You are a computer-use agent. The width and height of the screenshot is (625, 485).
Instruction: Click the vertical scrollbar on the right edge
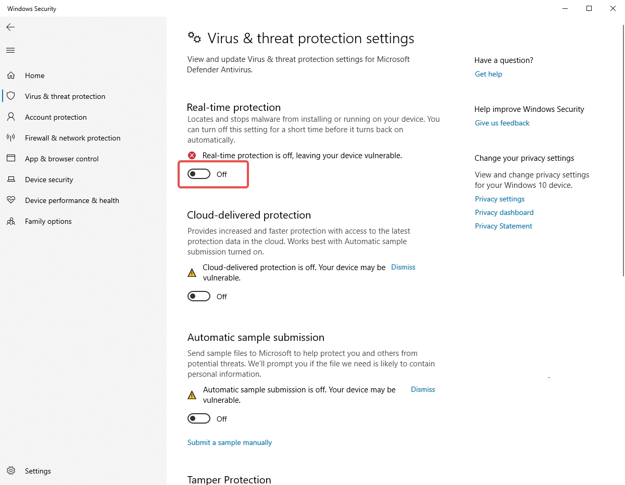[622, 156]
